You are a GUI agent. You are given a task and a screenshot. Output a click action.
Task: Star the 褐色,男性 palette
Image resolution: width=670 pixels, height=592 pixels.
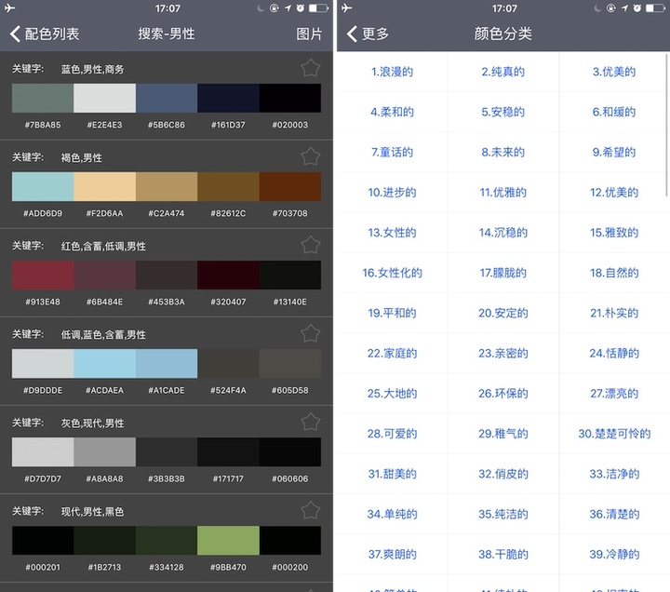[311, 156]
